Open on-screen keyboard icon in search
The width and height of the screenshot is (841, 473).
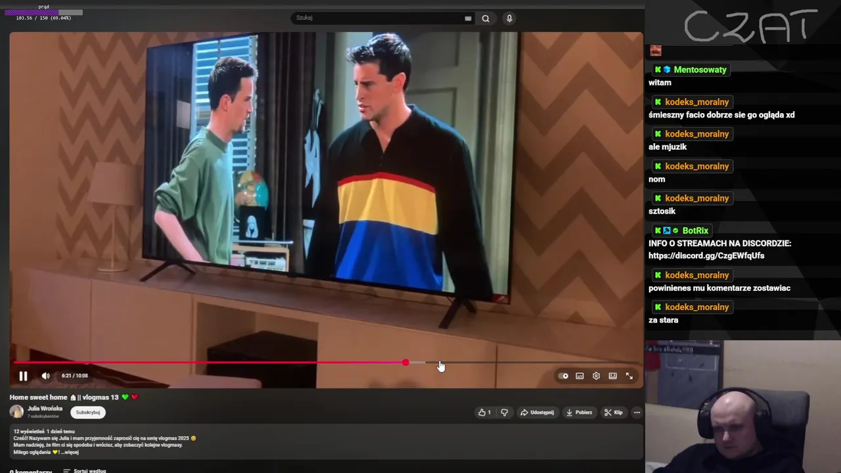(468, 18)
